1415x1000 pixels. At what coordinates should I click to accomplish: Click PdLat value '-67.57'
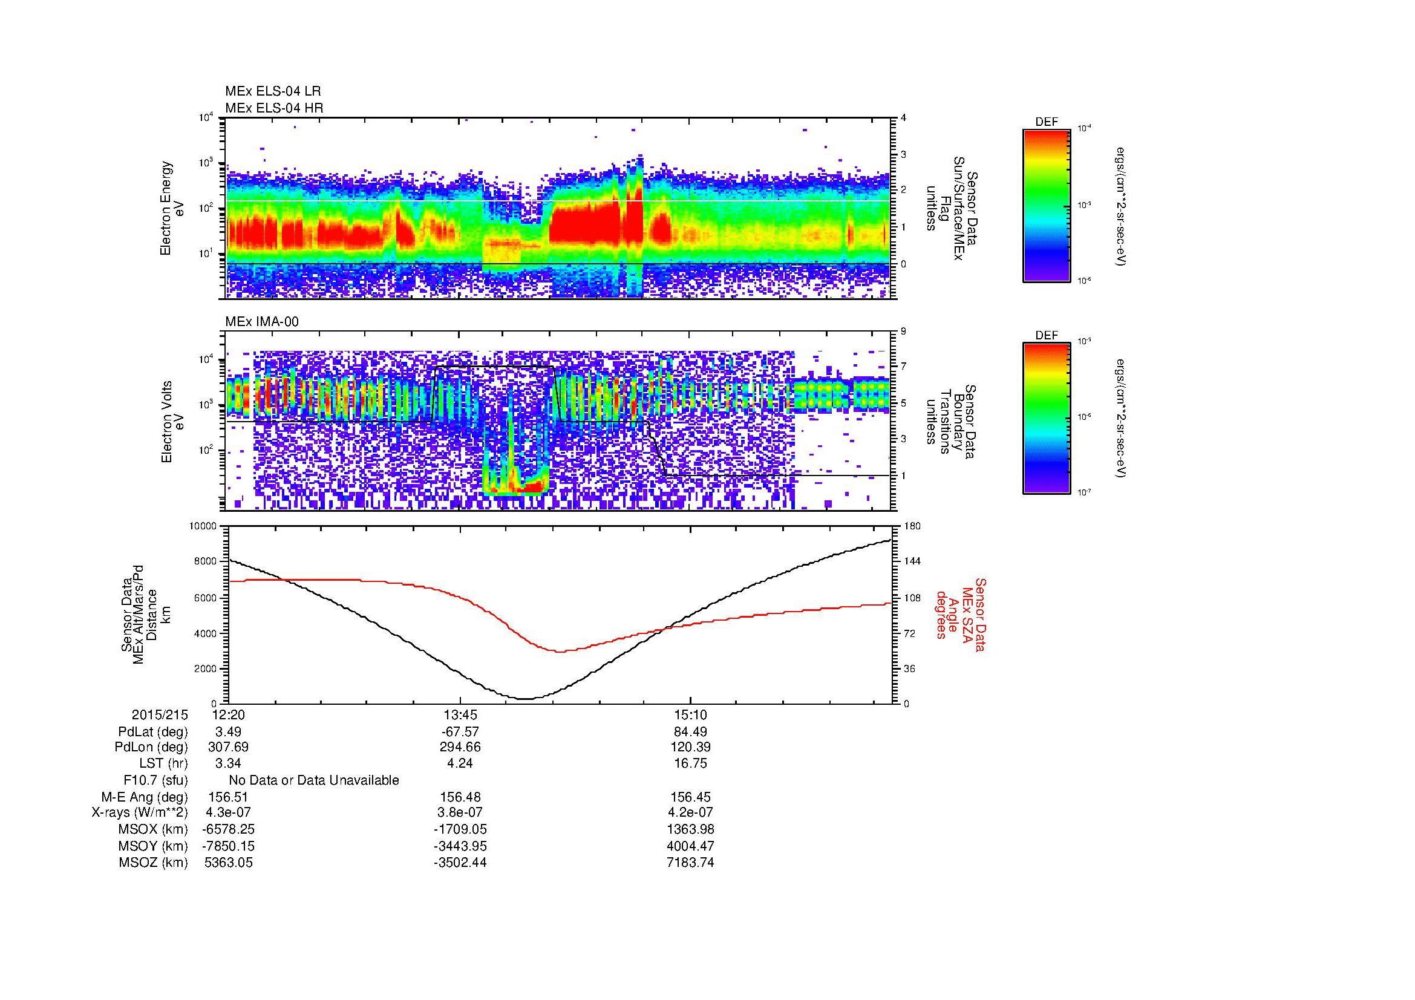point(460,732)
